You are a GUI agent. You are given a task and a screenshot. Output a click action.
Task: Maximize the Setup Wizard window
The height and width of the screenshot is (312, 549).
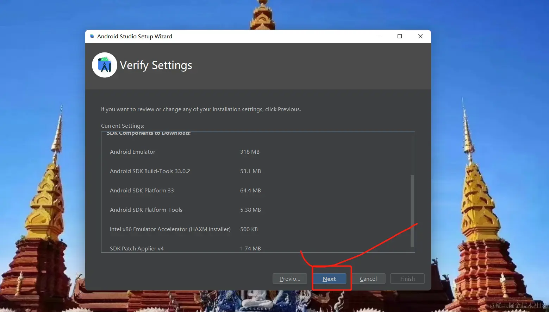400,36
